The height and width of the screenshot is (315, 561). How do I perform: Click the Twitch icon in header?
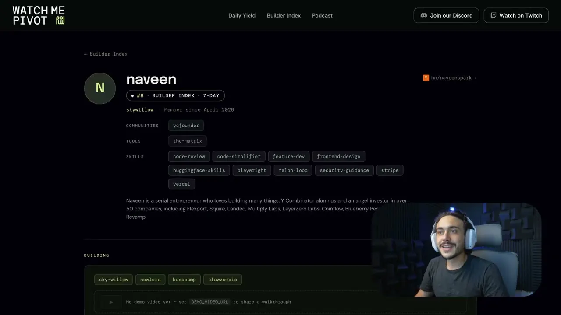coord(494,15)
